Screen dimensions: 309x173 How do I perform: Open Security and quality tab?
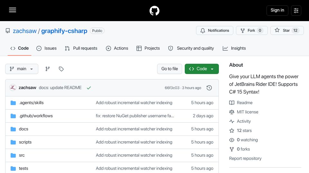(191, 48)
